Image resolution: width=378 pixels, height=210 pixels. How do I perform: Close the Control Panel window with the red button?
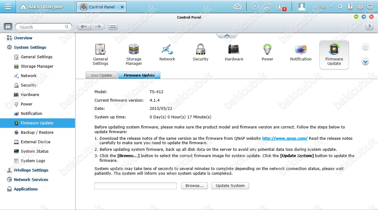tap(371, 17)
